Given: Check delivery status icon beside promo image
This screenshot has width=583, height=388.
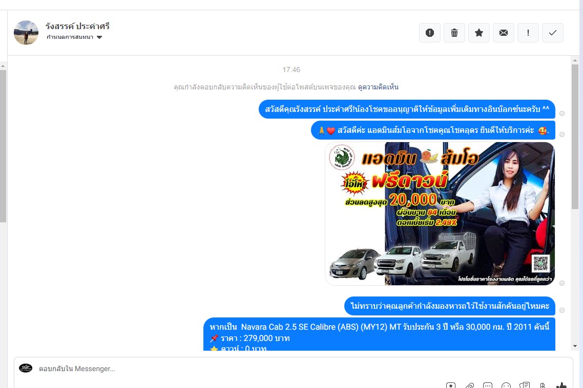Looking at the screenshot, I should (562, 283).
